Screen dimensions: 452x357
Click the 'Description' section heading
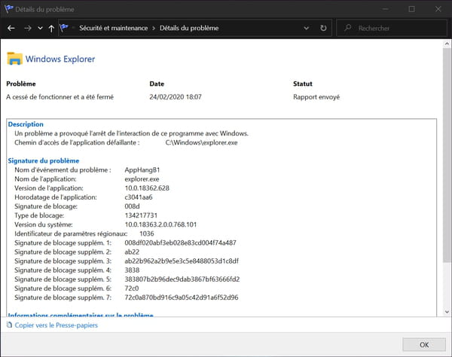coord(26,124)
